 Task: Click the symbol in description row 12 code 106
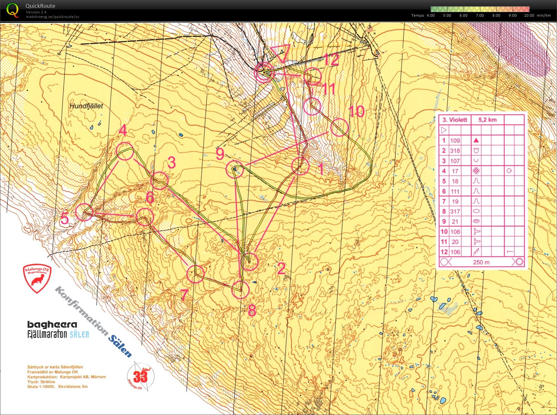476,252
